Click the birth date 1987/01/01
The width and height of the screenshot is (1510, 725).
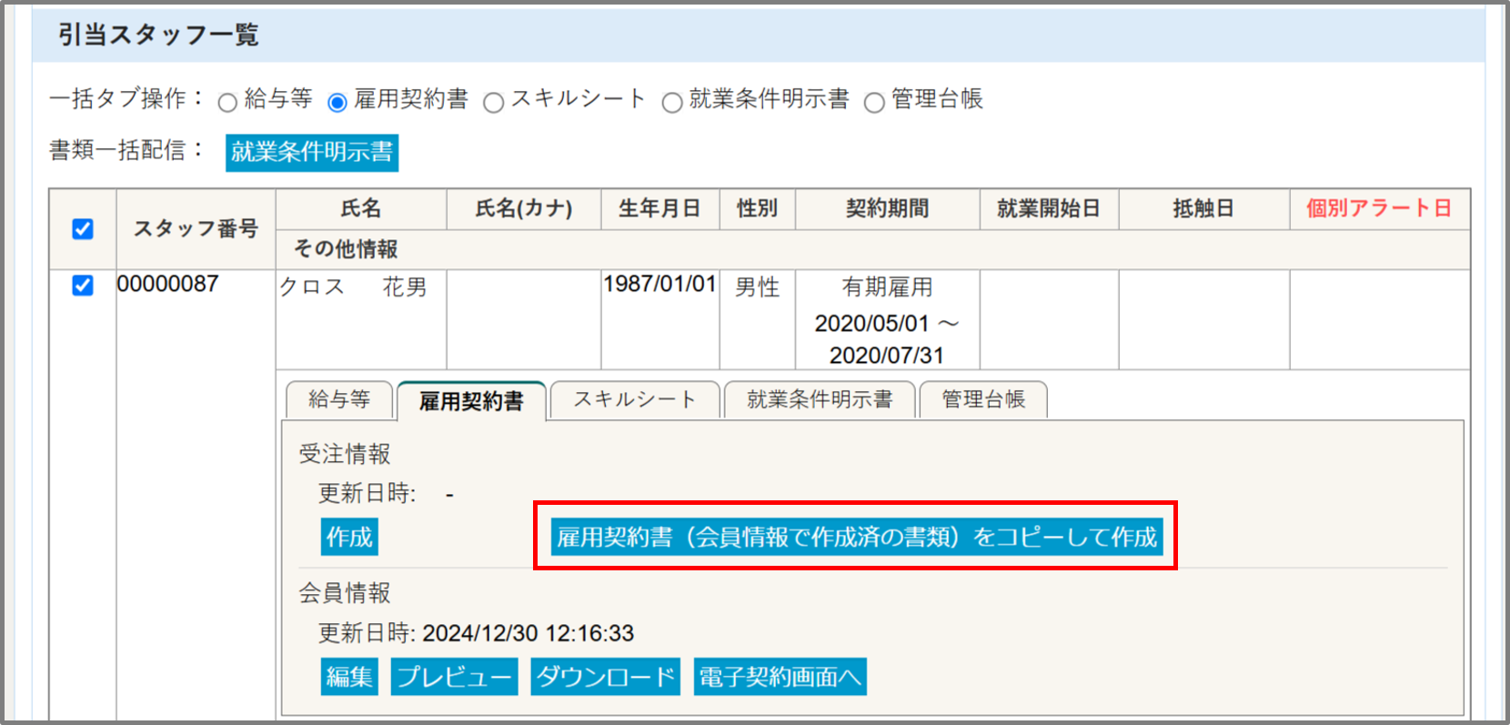[x=660, y=284]
